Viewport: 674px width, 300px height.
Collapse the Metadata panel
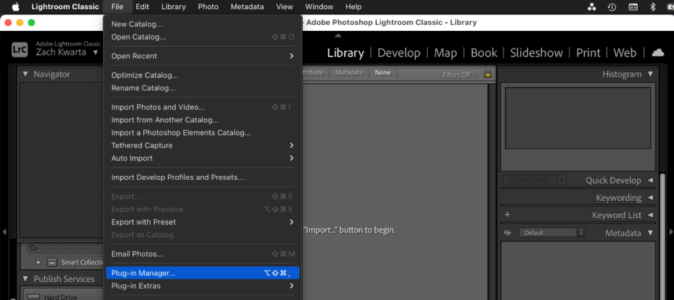pyautogui.click(x=650, y=233)
